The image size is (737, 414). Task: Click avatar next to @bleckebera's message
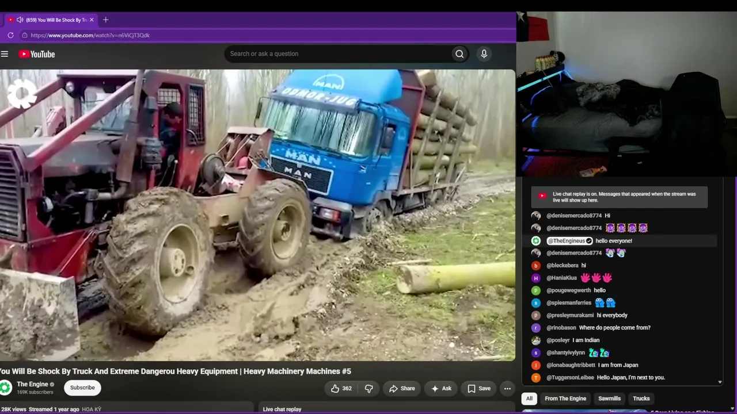(536, 266)
